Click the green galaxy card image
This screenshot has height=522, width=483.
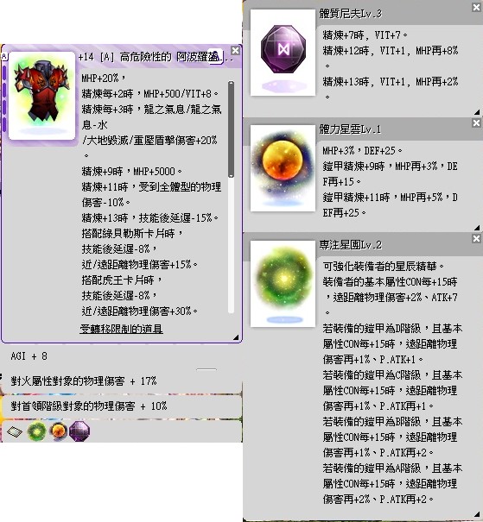[283, 284]
